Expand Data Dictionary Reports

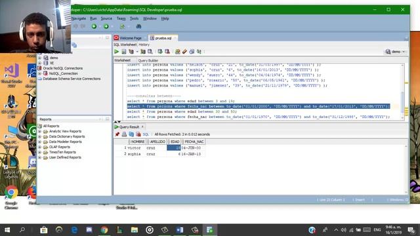[39, 136]
